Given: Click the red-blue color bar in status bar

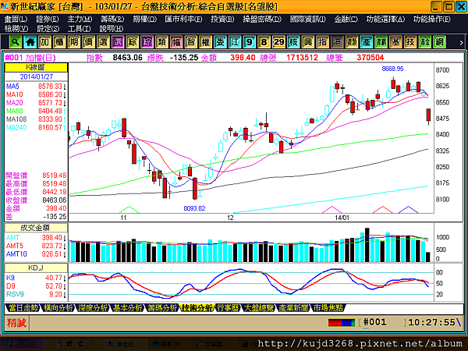Looking at the screenshot, I should [342, 323].
